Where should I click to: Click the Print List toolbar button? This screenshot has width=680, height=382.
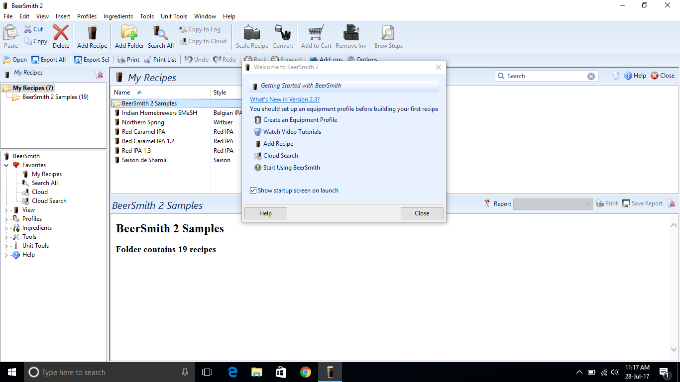coord(160,60)
